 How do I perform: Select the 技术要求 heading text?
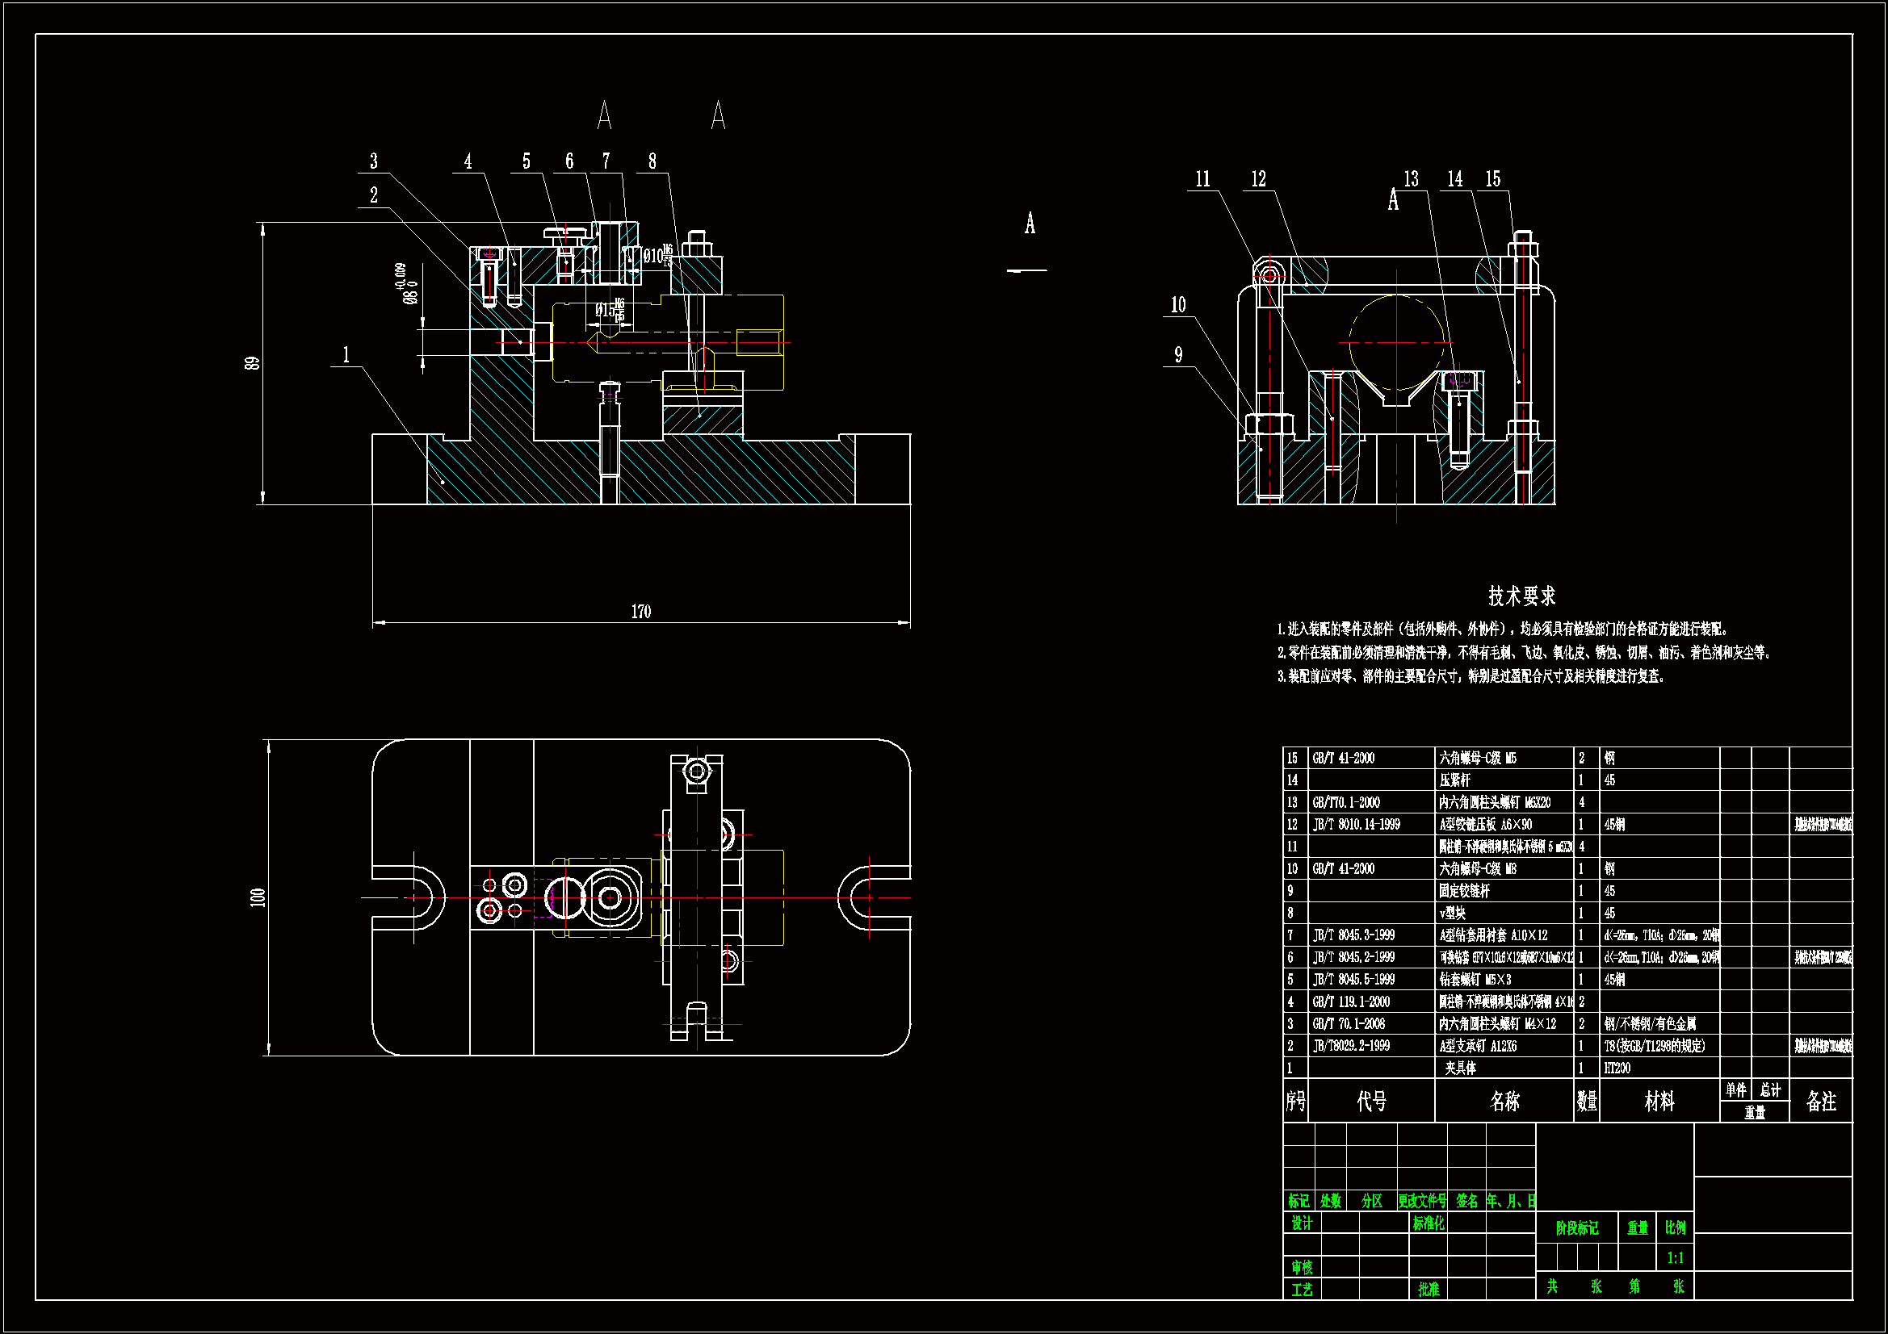1521,596
